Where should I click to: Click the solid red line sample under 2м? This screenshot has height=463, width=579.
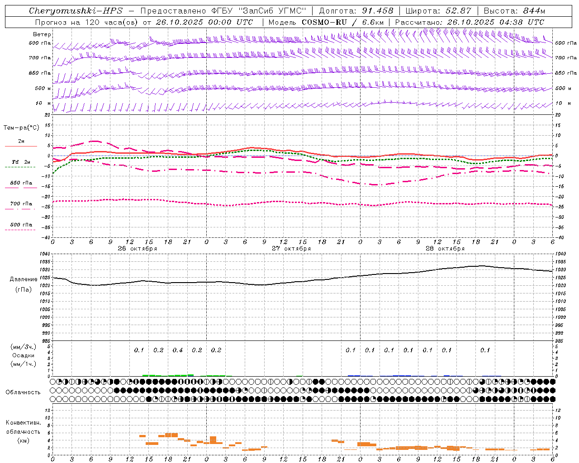point(21,146)
